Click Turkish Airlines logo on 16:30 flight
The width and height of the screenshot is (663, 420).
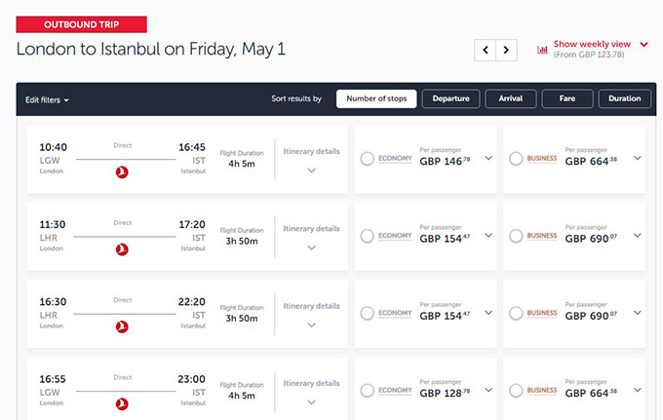[122, 326]
